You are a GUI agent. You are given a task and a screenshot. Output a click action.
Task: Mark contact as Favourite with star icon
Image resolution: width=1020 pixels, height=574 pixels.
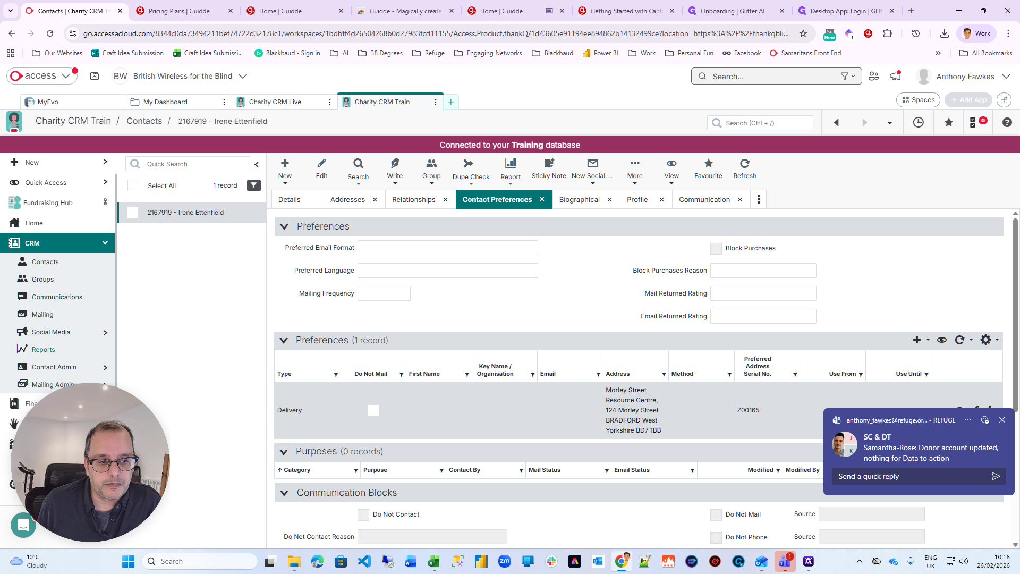[708, 164]
